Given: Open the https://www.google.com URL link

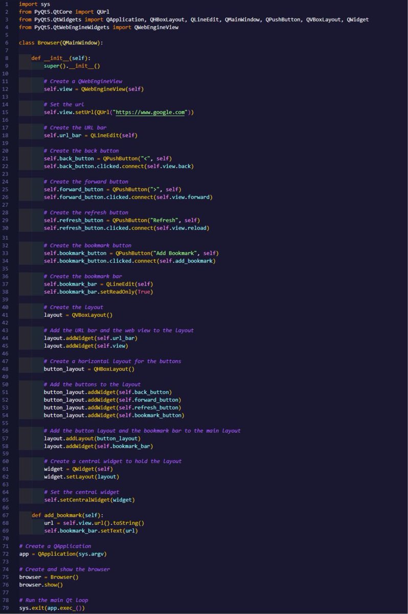Looking at the screenshot, I should tap(150, 112).
